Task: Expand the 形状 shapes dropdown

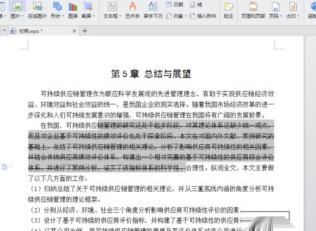Action: (x=63, y=16)
